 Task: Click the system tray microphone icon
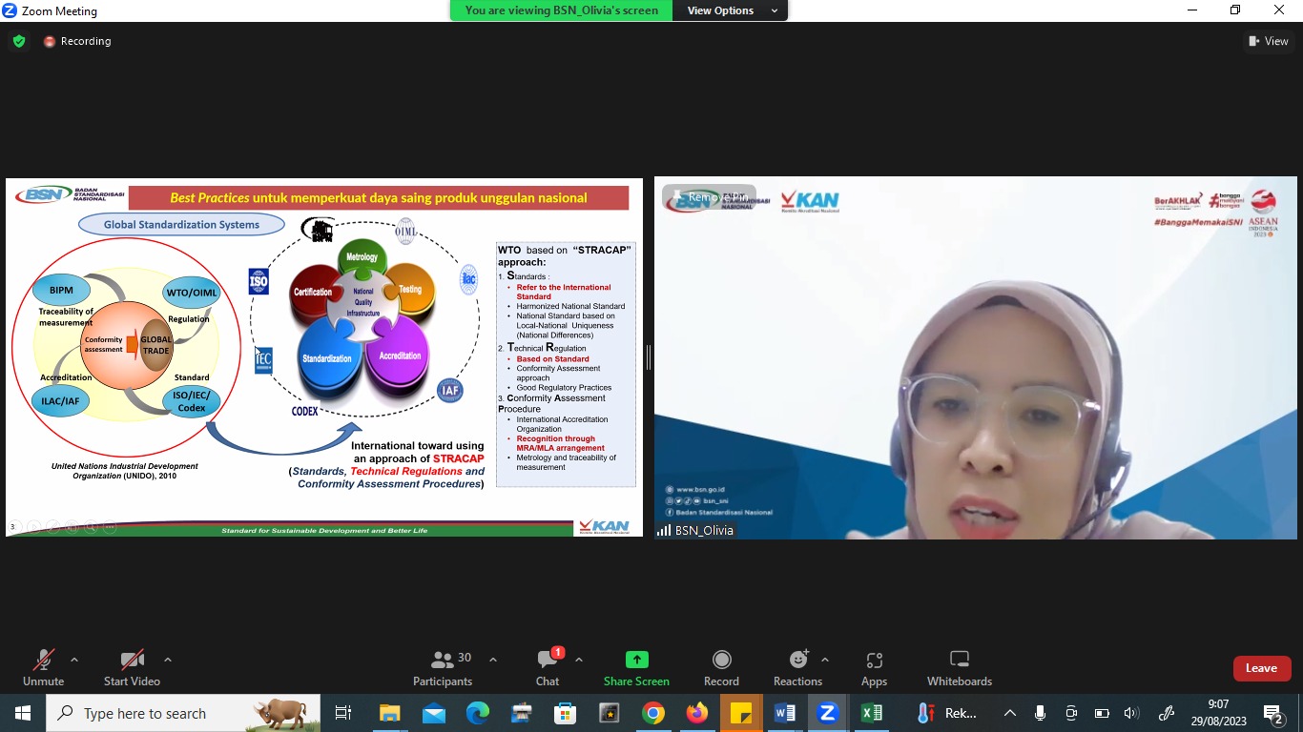[x=1040, y=713]
